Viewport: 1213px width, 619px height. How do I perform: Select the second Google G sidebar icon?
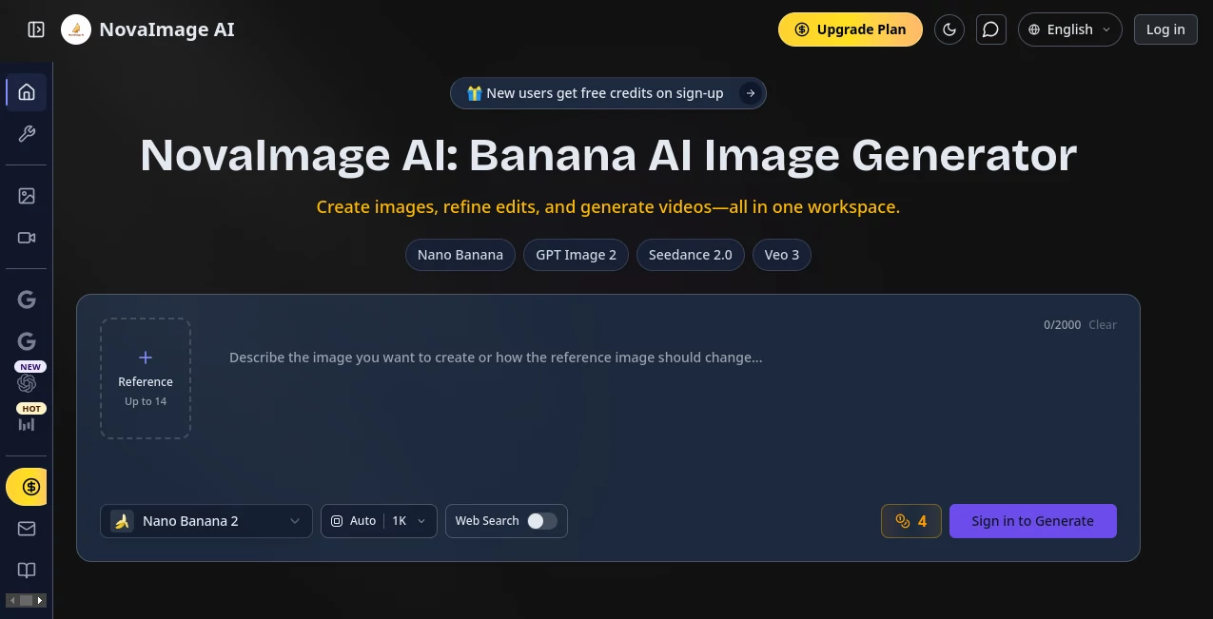tap(27, 341)
